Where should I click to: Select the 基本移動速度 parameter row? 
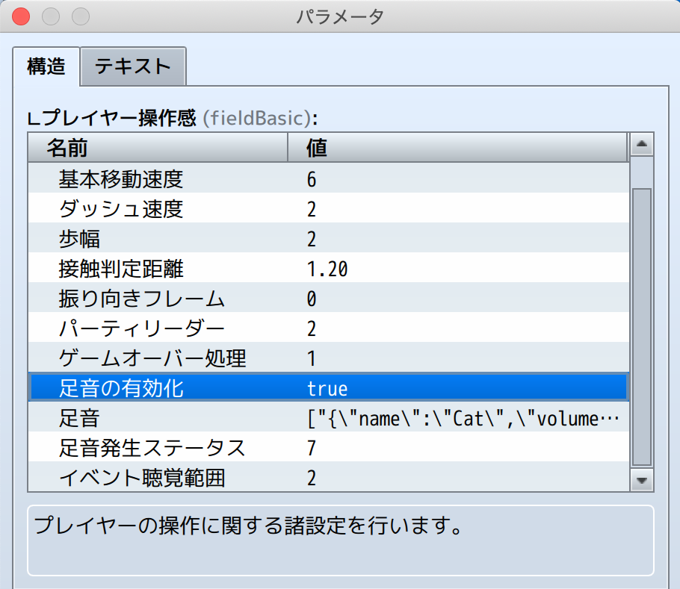(x=121, y=179)
